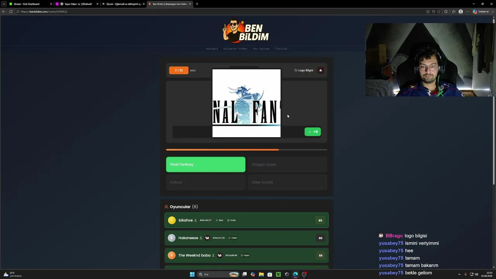Open the browser profile avatar
The width and height of the screenshot is (496, 279).
[x=461, y=12]
